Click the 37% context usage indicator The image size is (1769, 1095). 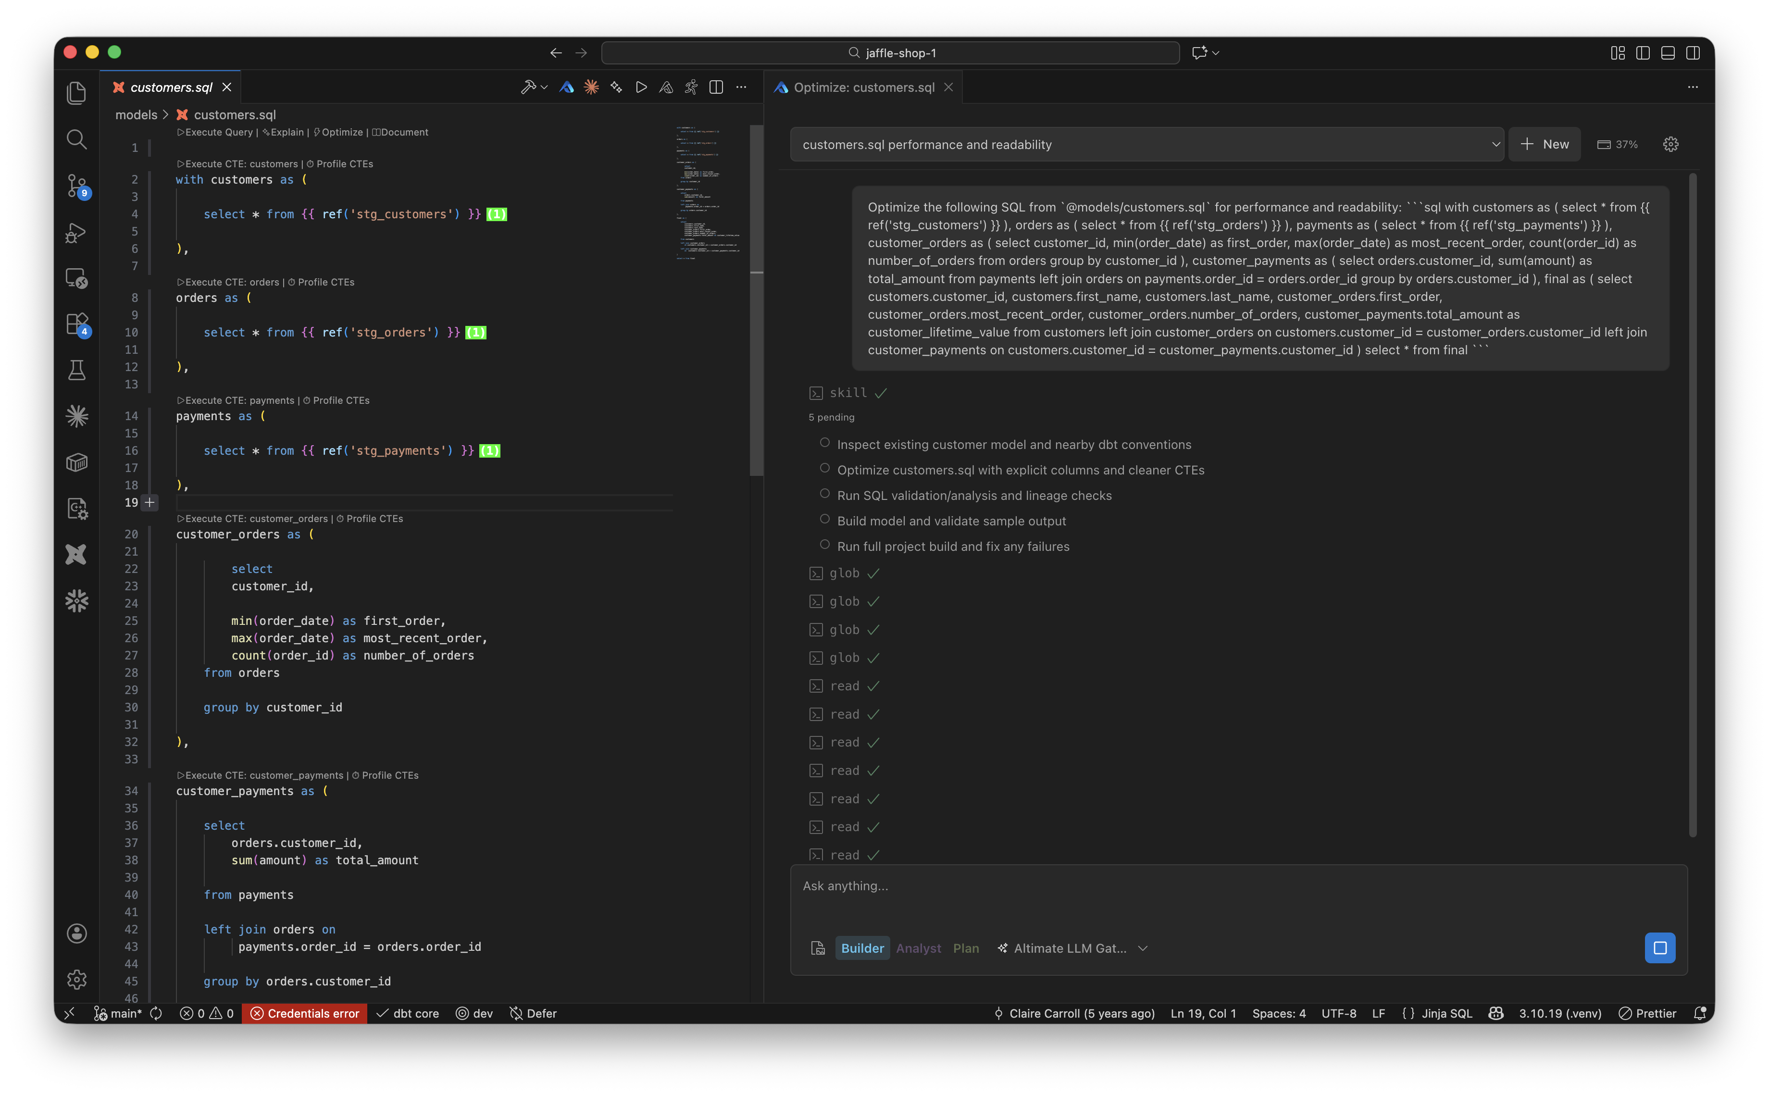coord(1618,144)
